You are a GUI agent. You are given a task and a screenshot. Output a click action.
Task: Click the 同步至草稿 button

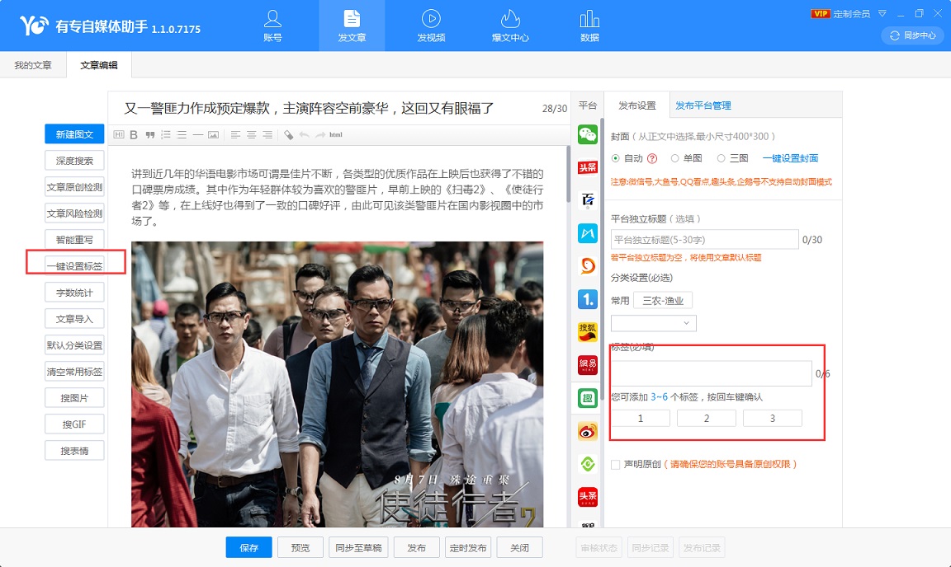point(358,547)
